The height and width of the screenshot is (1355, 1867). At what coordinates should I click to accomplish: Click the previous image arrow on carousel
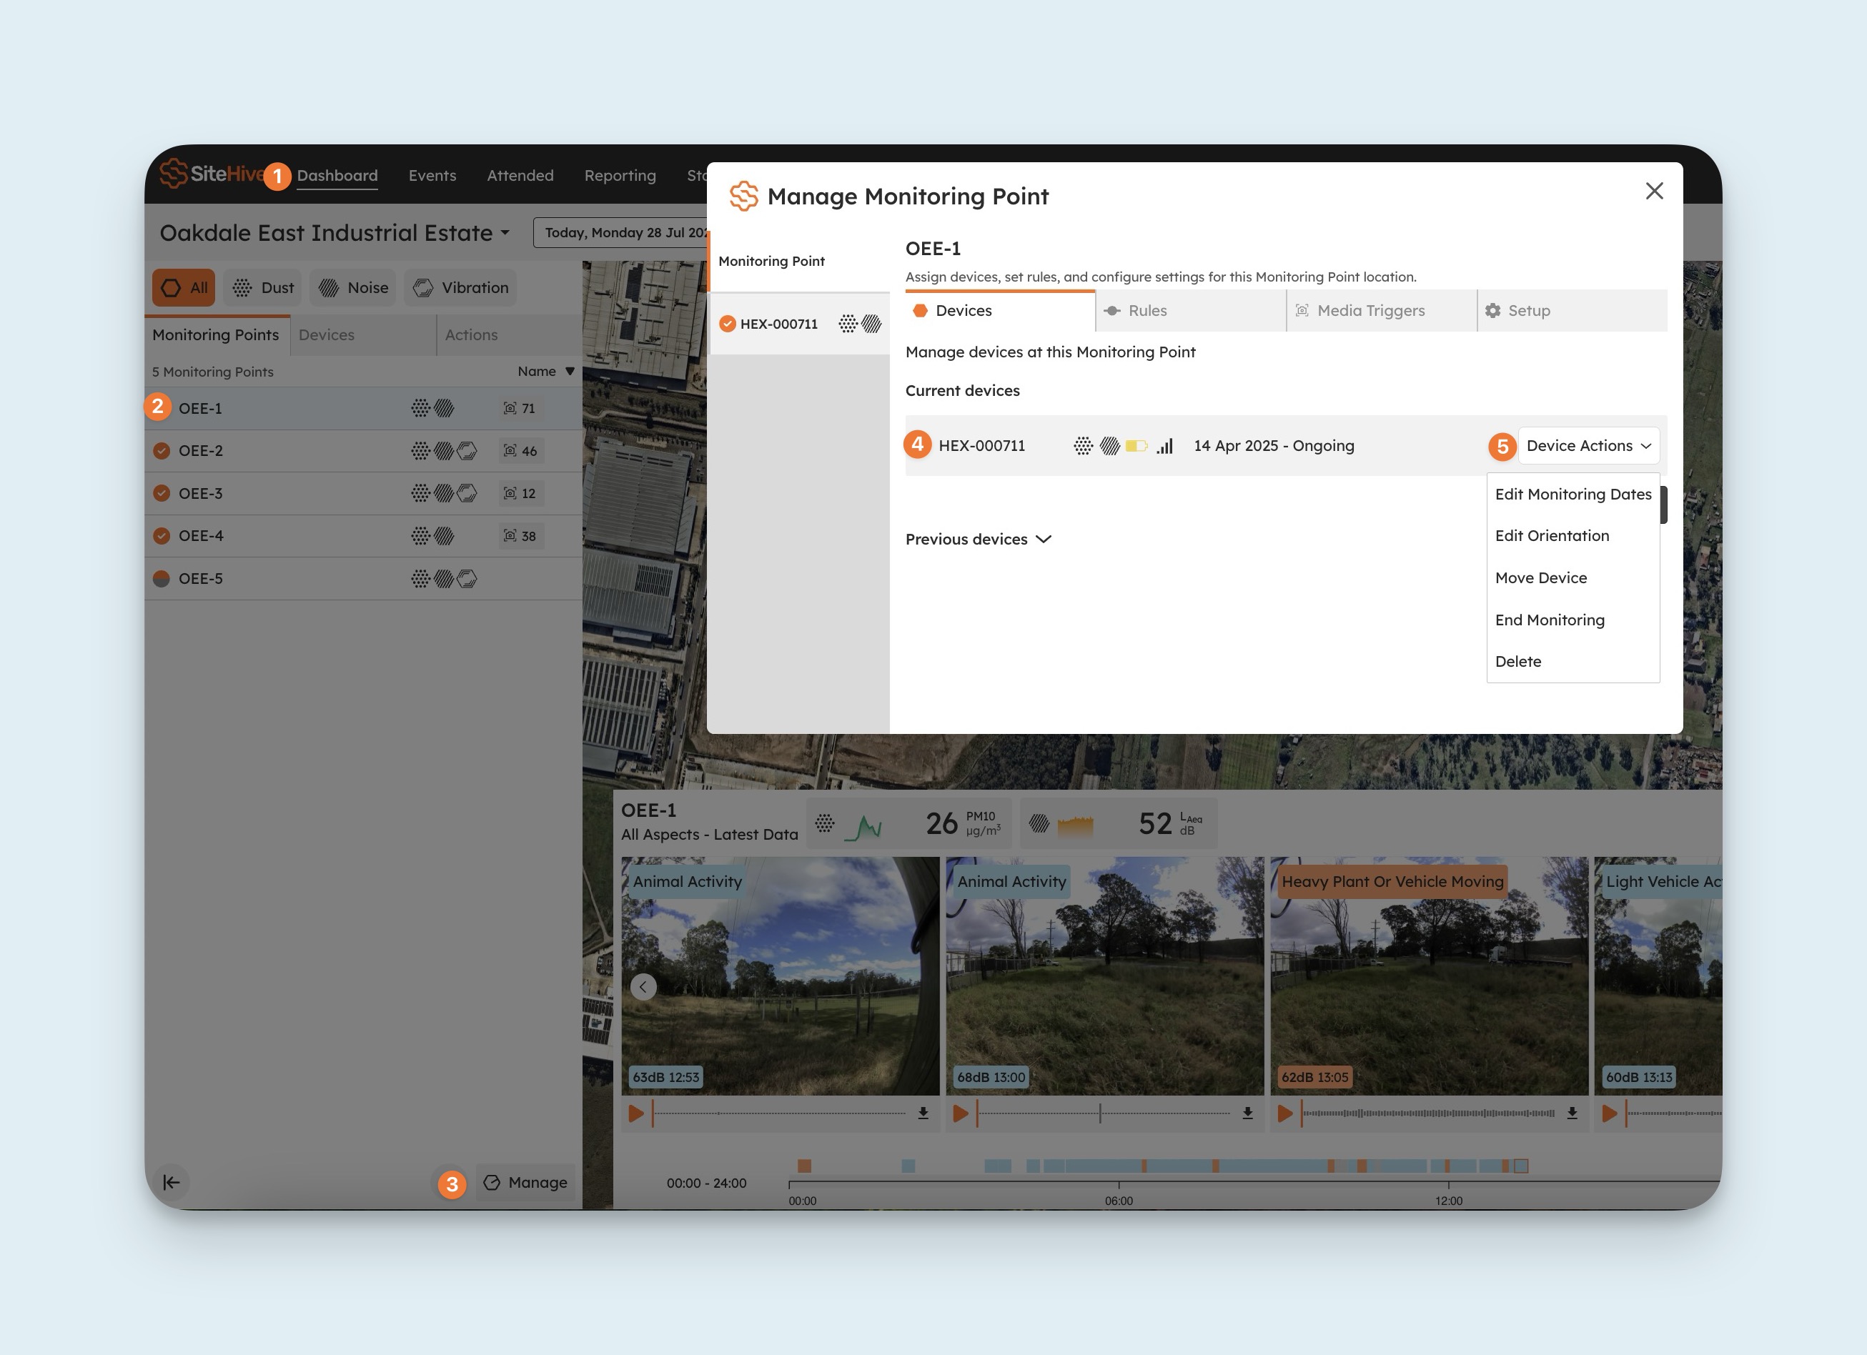tap(643, 986)
